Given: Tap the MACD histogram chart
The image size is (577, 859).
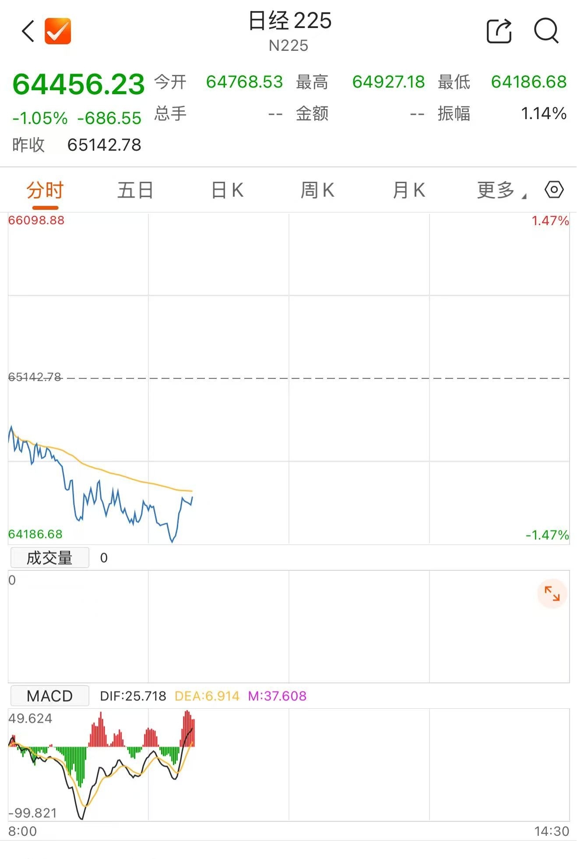Looking at the screenshot, I should [x=101, y=765].
